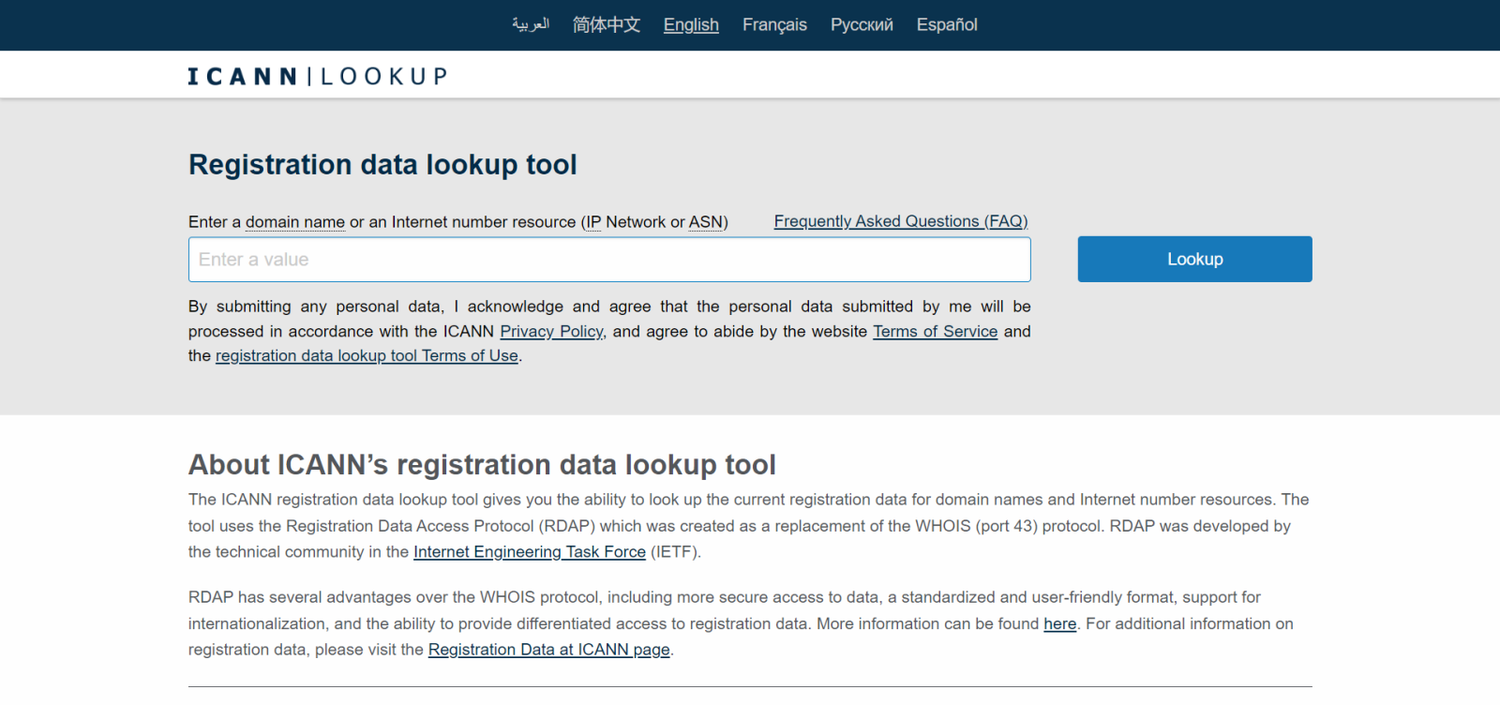
Task: Change language to Español
Action: point(947,24)
